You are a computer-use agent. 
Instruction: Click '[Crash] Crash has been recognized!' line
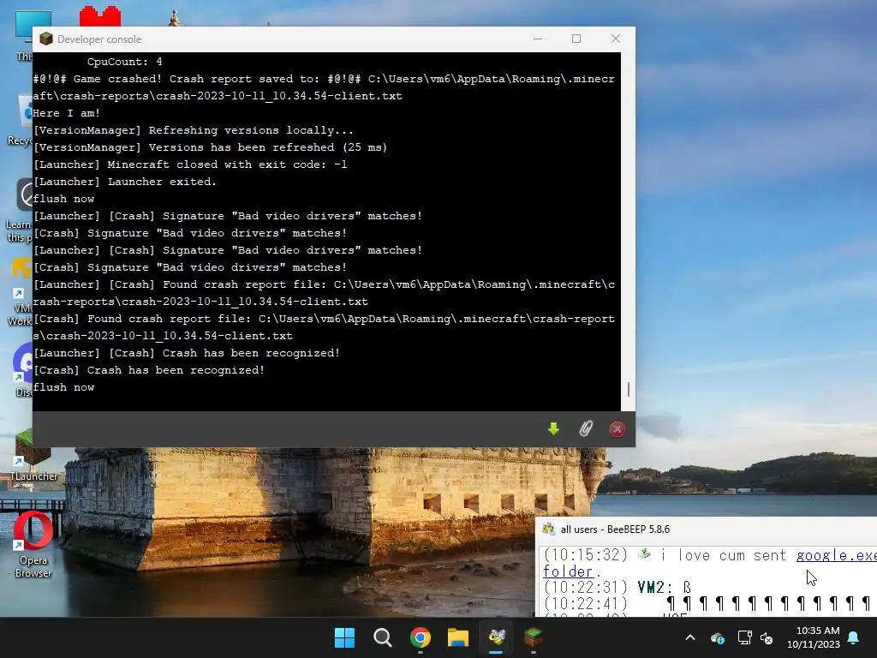coord(149,370)
